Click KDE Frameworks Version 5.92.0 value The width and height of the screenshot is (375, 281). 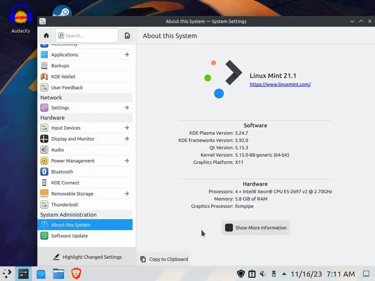coord(242,140)
